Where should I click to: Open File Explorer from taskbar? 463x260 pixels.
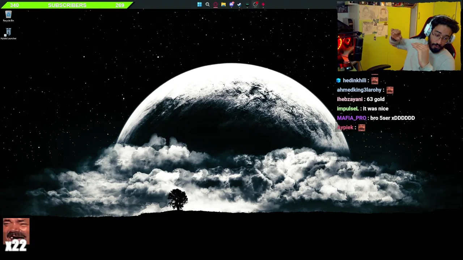pyautogui.click(x=223, y=4)
